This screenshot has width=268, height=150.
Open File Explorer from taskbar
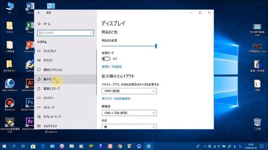(72, 146)
